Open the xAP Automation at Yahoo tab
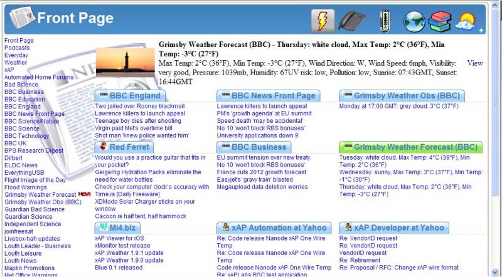Screen dimensions: 502x277 tap(274, 228)
